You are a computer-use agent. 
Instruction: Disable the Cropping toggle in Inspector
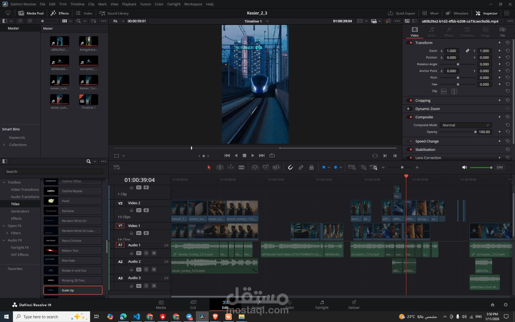(410, 101)
